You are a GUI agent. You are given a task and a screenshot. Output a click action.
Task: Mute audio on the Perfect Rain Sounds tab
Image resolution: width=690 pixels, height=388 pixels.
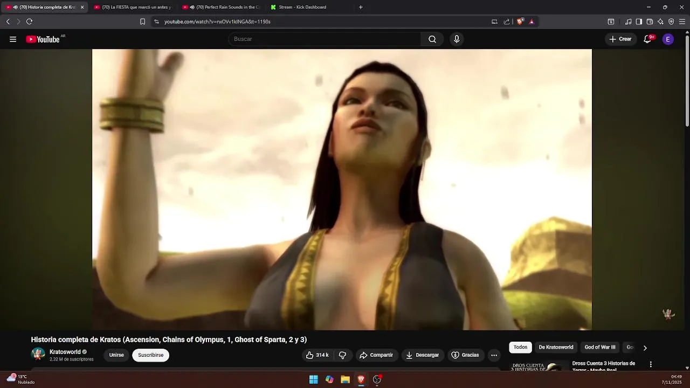point(192,8)
